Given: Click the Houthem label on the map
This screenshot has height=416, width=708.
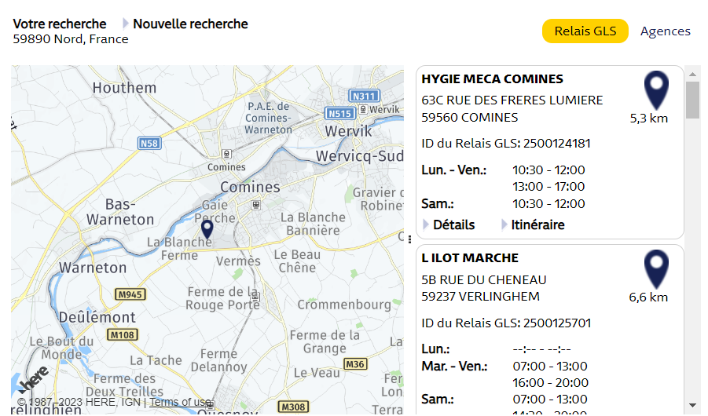Looking at the screenshot, I should [x=124, y=88].
